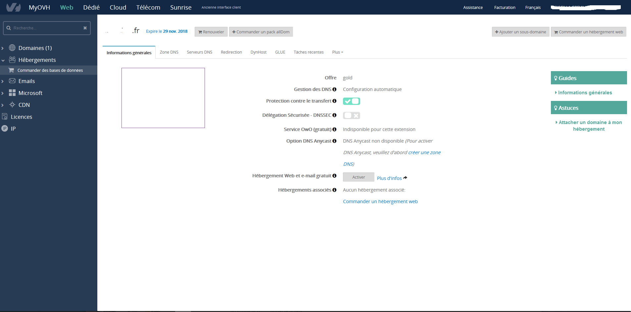Click the shopping cart icon for databases

tap(11, 70)
